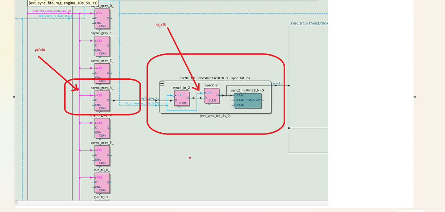The width and height of the screenshot is (445, 212).
Task: Click the pll clk annotation label
Action: (40, 50)
